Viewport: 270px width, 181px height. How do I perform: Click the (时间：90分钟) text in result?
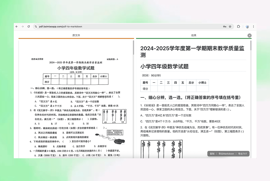[x=151, y=75]
